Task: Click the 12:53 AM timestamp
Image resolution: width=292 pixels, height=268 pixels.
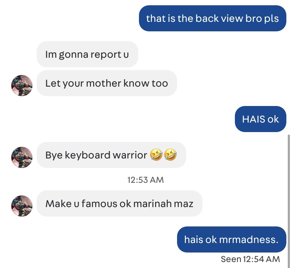Action: click(145, 180)
